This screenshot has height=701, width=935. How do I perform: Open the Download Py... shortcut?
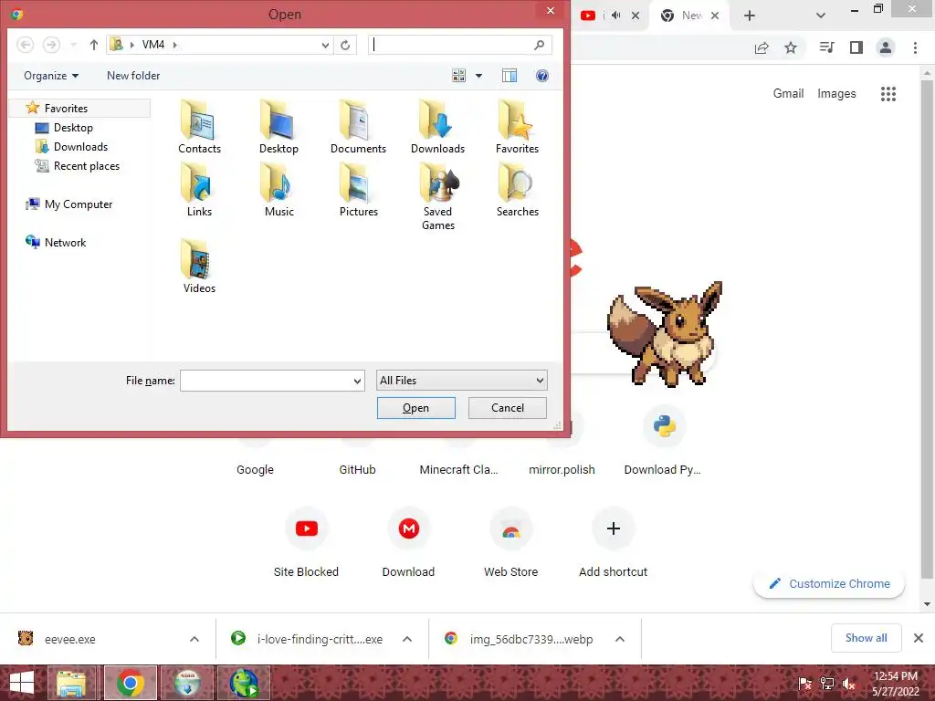pyautogui.click(x=664, y=441)
